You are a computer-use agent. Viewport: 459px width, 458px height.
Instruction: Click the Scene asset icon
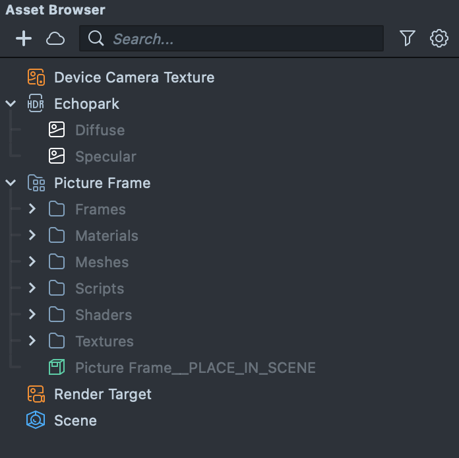coord(36,420)
